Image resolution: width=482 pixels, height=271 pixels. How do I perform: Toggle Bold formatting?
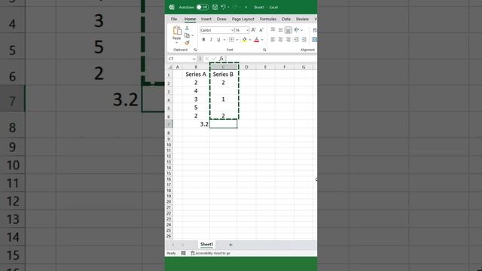click(203, 40)
